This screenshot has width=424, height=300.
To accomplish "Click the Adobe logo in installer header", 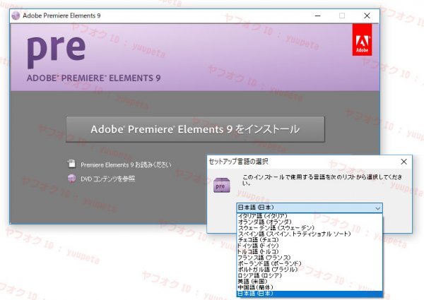I will click(x=362, y=40).
